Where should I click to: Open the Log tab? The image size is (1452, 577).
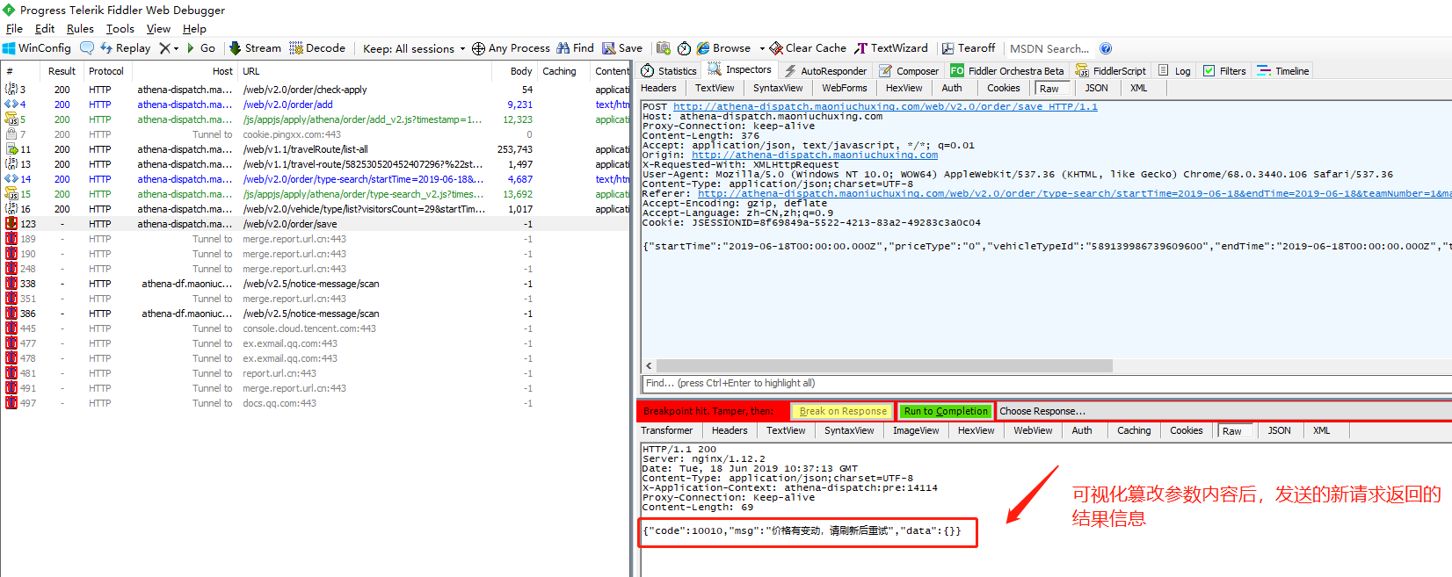1174,71
